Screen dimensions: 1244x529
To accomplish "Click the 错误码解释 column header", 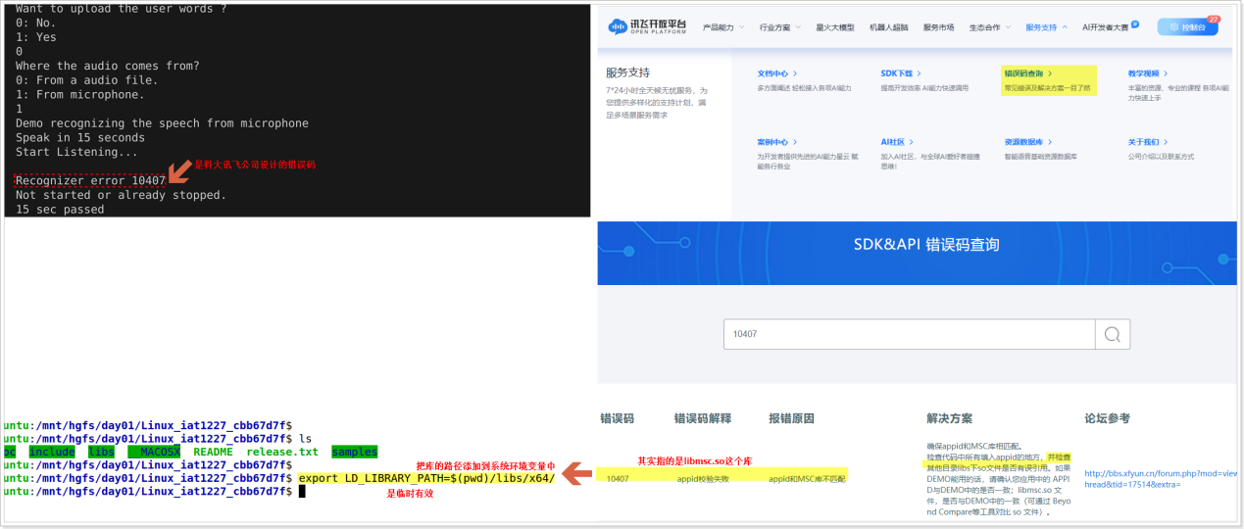I will coord(702,418).
